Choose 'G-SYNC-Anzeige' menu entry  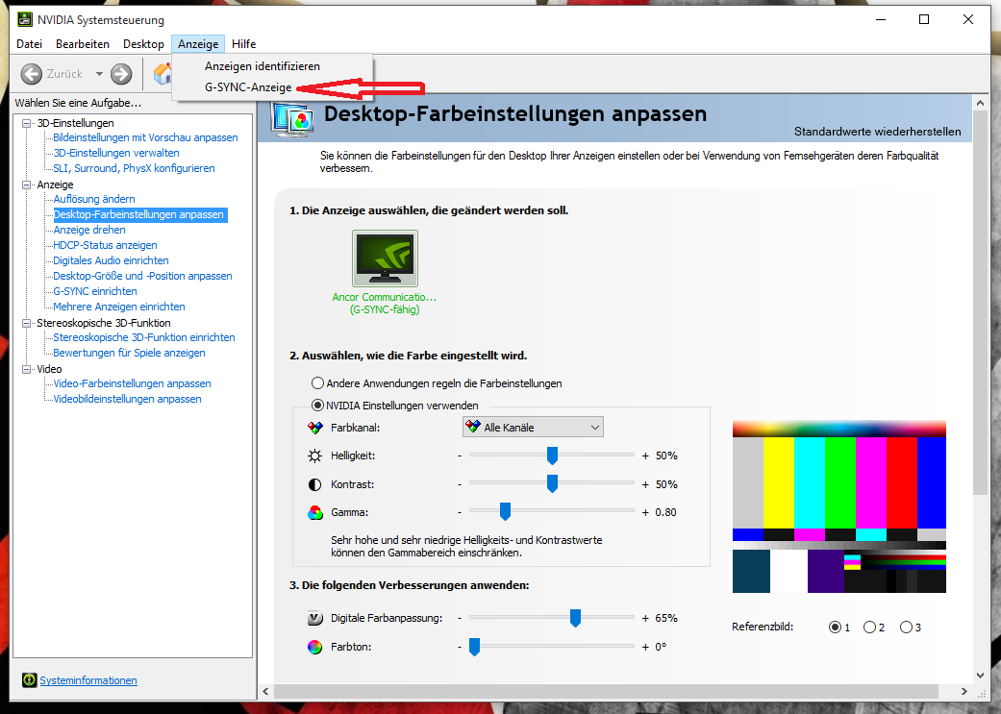pyautogui.click(x=248, y=87)
